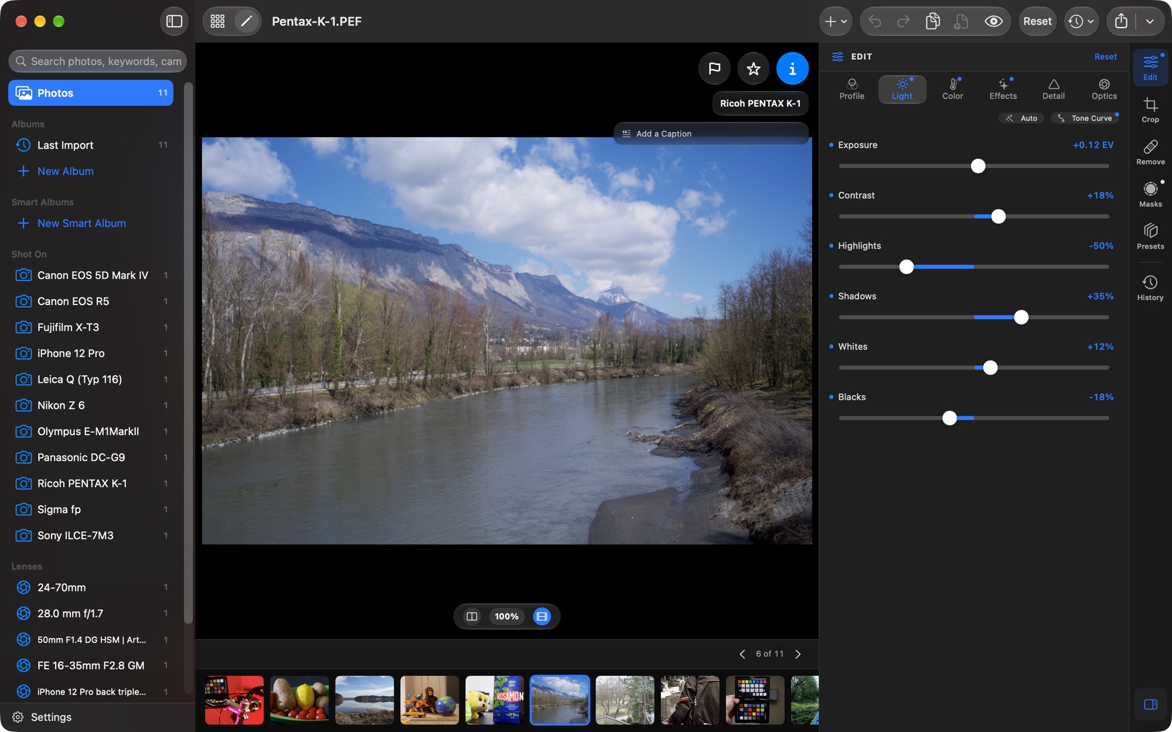Open the add (+) dropdown menu
Viewport: 1172px width, 732px height.
click(x=836, y=21)
